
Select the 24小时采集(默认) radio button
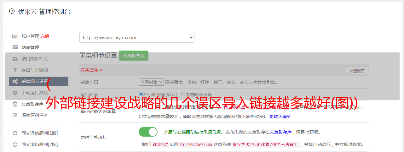click(141, 94)
